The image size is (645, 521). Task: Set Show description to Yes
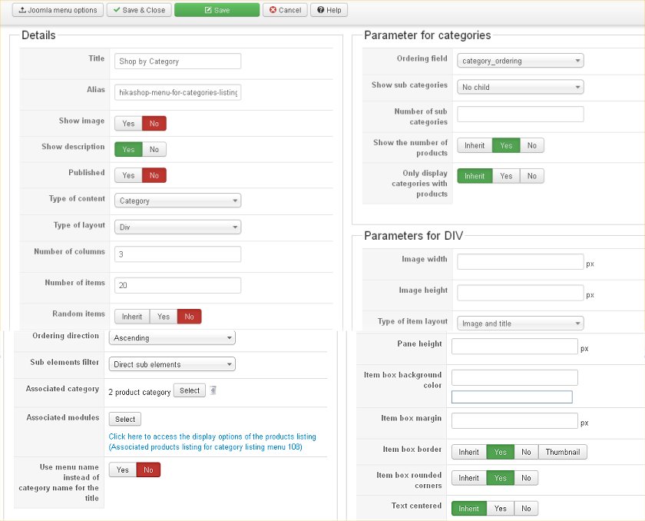point(128,149)
